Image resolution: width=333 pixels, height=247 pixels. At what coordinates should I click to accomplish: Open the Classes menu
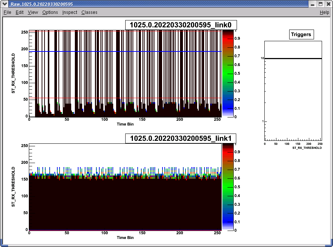point(89,12)
